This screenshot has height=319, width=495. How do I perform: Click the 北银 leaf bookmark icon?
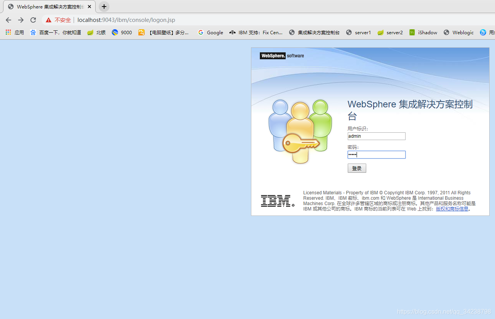pyautogui.click(x=90, y=33)
